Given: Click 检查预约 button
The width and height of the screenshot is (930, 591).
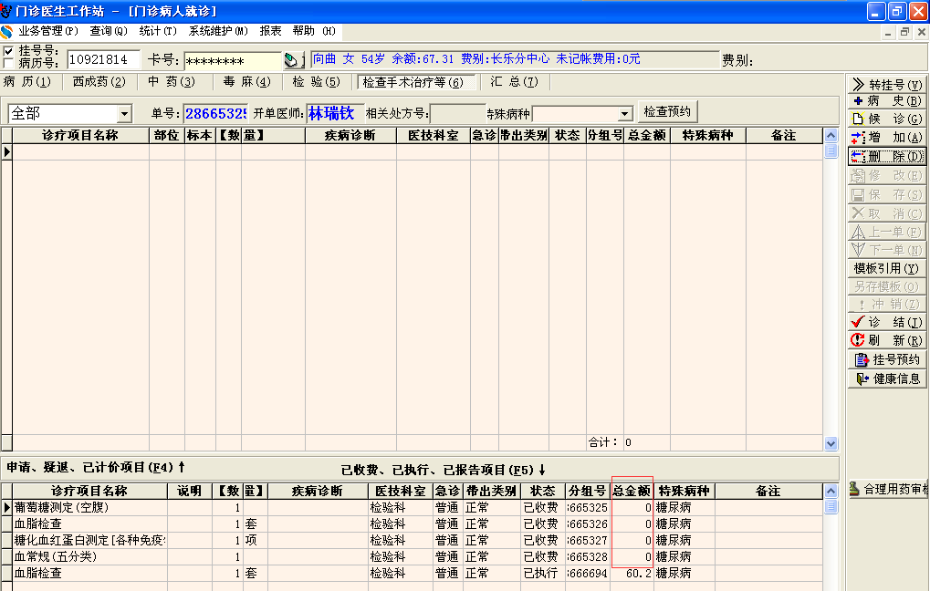Looking at the screenshot, I should click(x=667, y=111).
